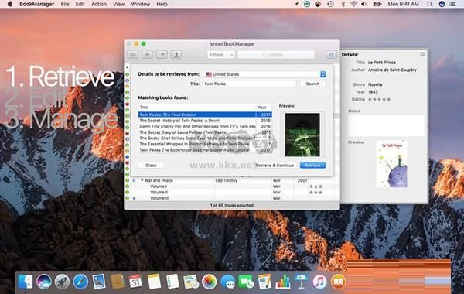Open the Action menu
Screen dimensions: 464x294
pyautogui.click(x=98, y=4)
